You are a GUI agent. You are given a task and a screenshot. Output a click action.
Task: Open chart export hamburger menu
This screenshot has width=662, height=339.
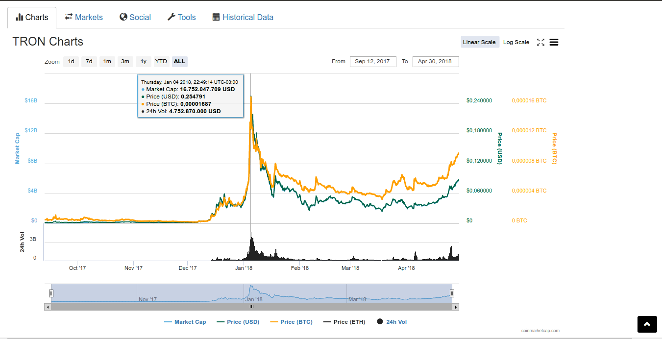coord(554,42)
